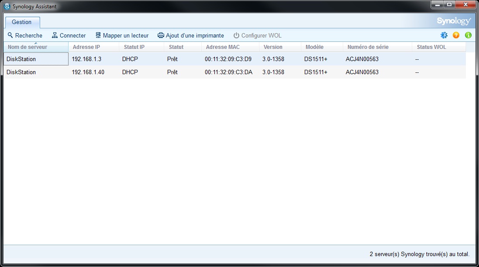Click DHCP in the 192.168.1.3 row
Image resolution: width=479 pixels, height=267 pixels.
[x=130, y=59]
